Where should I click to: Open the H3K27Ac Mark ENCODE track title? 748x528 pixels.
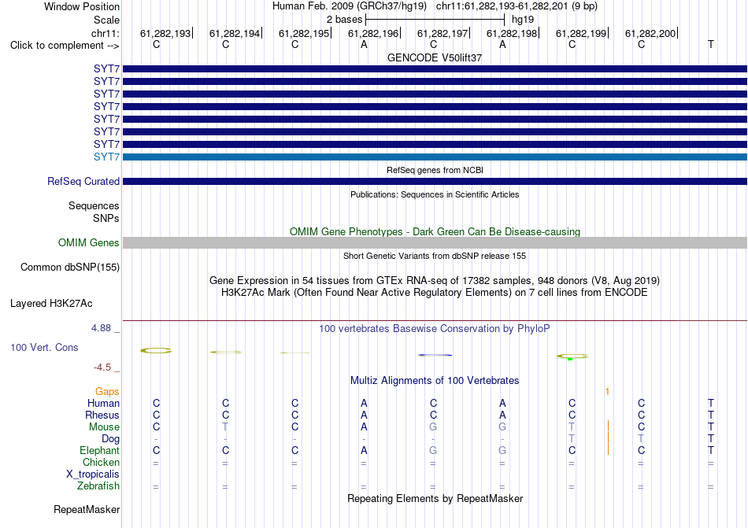435,292
